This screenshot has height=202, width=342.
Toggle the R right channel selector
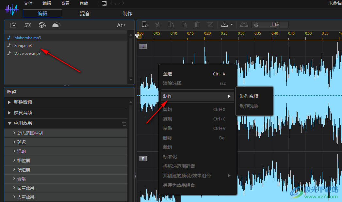143,158
